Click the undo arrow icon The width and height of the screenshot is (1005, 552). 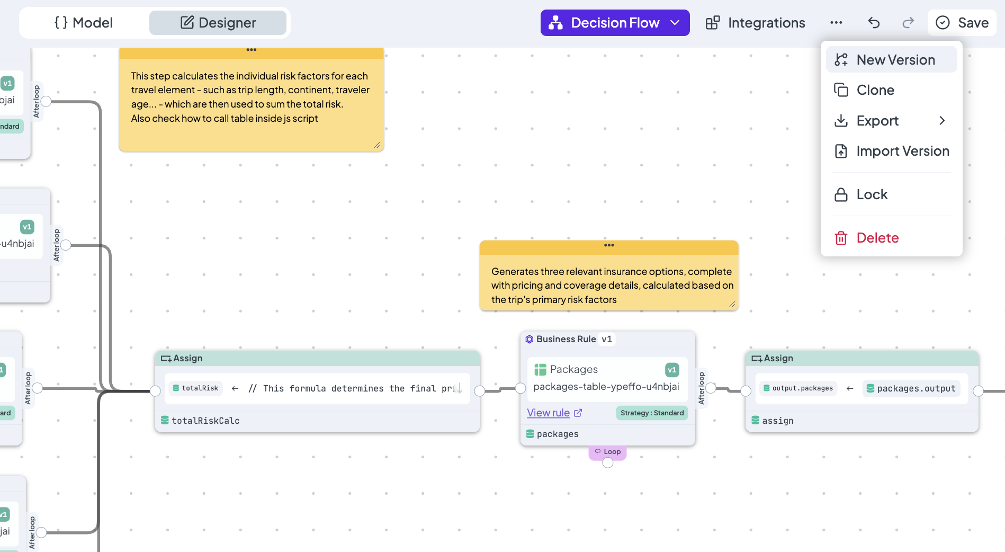(874, 23)
